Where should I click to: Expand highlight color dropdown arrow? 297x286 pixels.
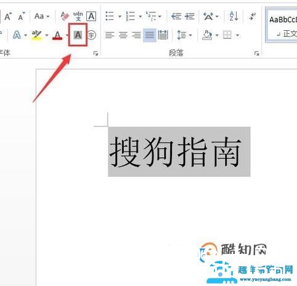(x=47, y=35)
